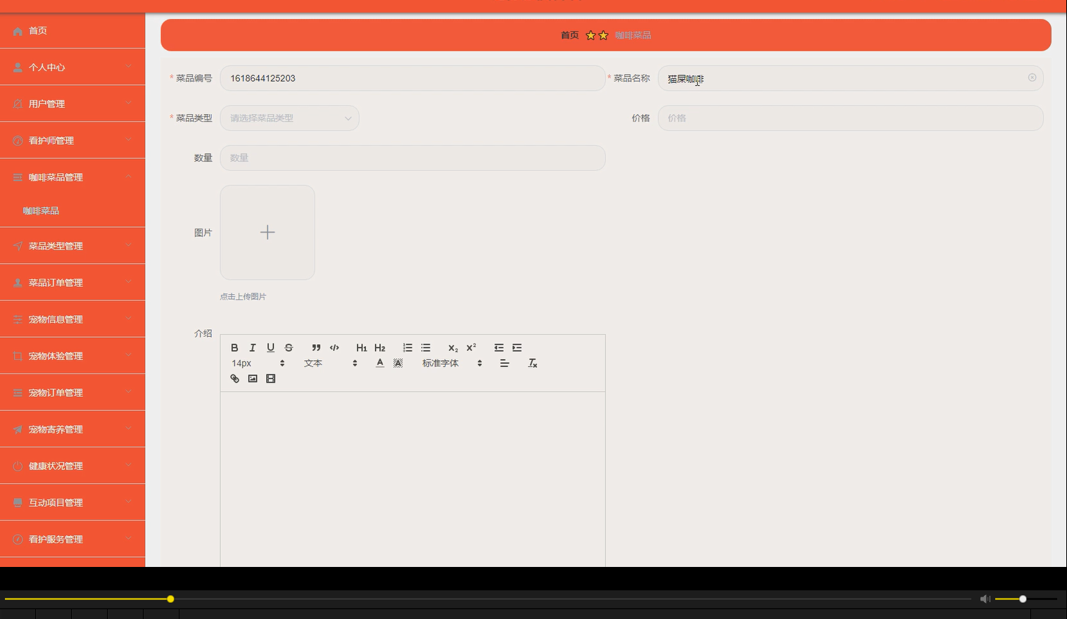Screen dimensions: 1067x619
Task: Click the volume speaker icon
Action: [985, 599]
